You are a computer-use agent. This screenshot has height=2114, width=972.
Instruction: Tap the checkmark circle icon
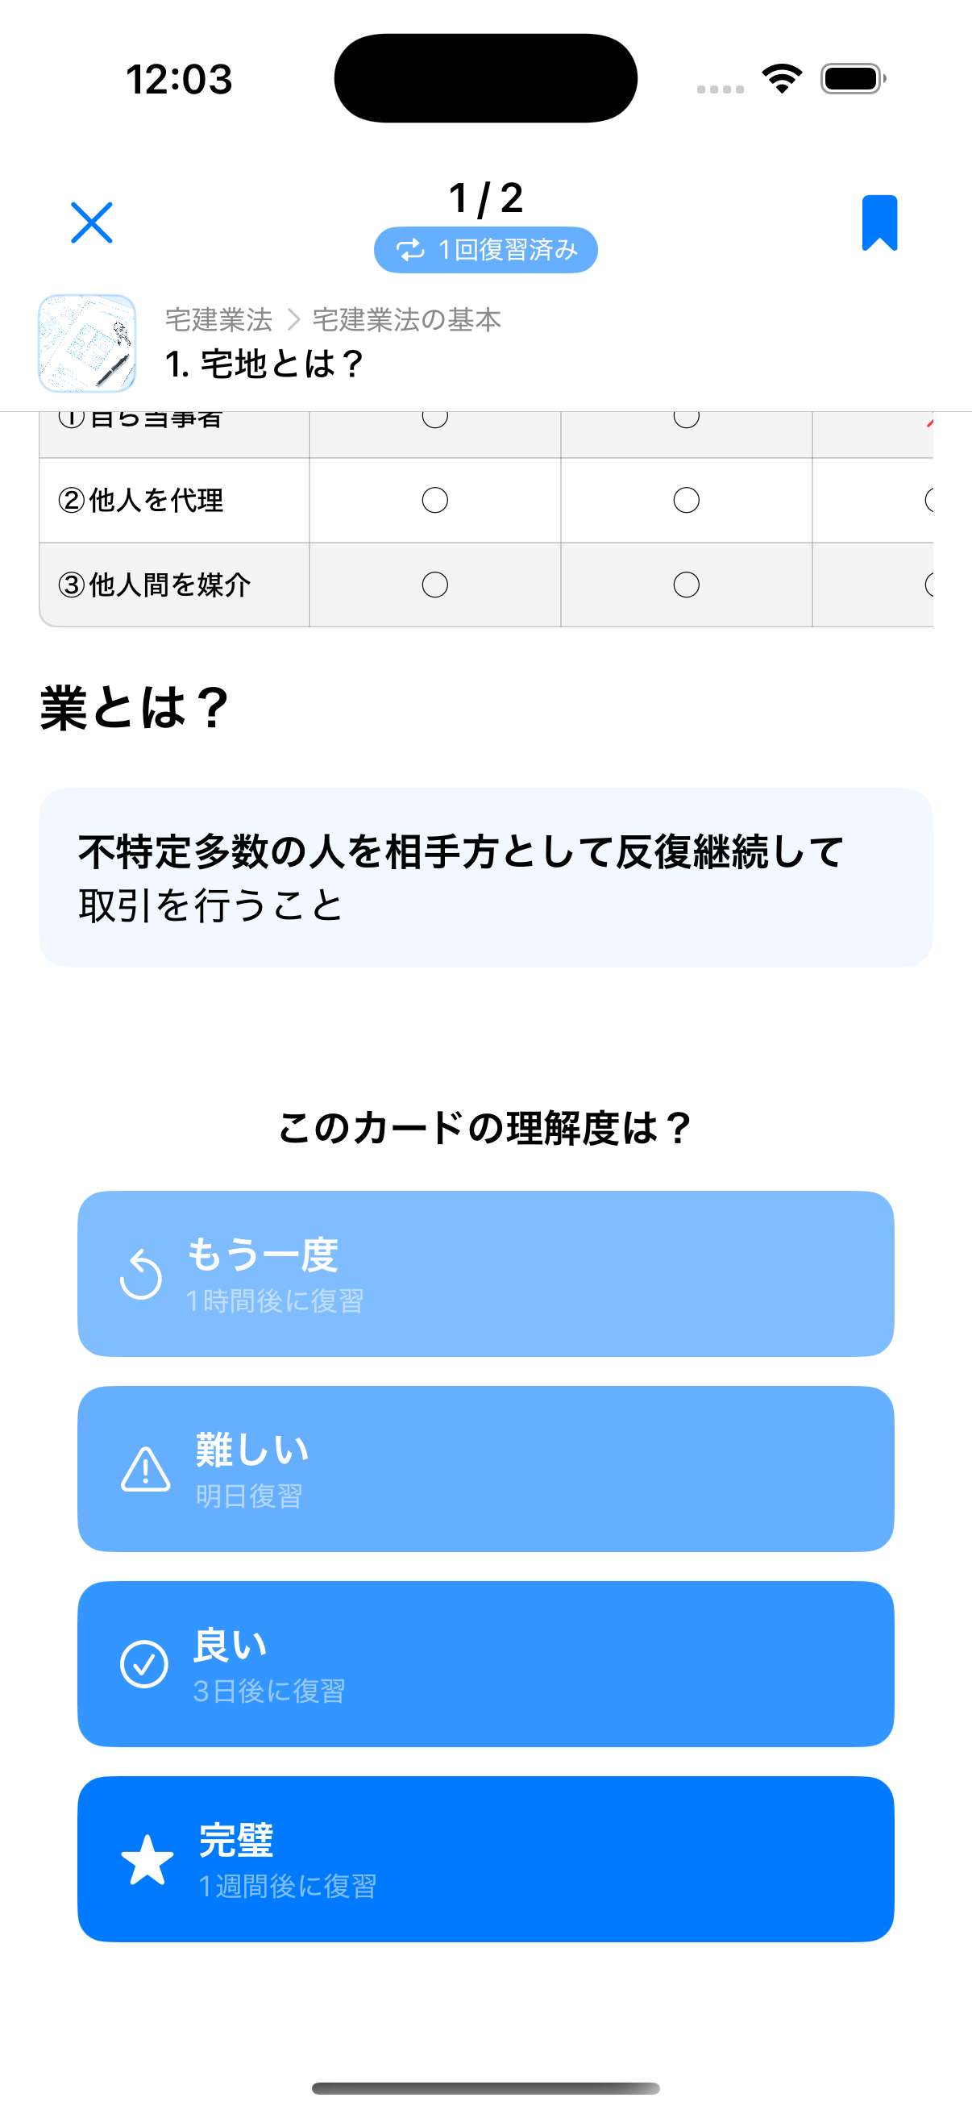(143, 1663)
